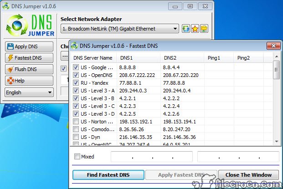The height and width of the screenshot is (189, 283).
Task: Select the 209.244.0.4 cell
Action: (x=177, y=91)
